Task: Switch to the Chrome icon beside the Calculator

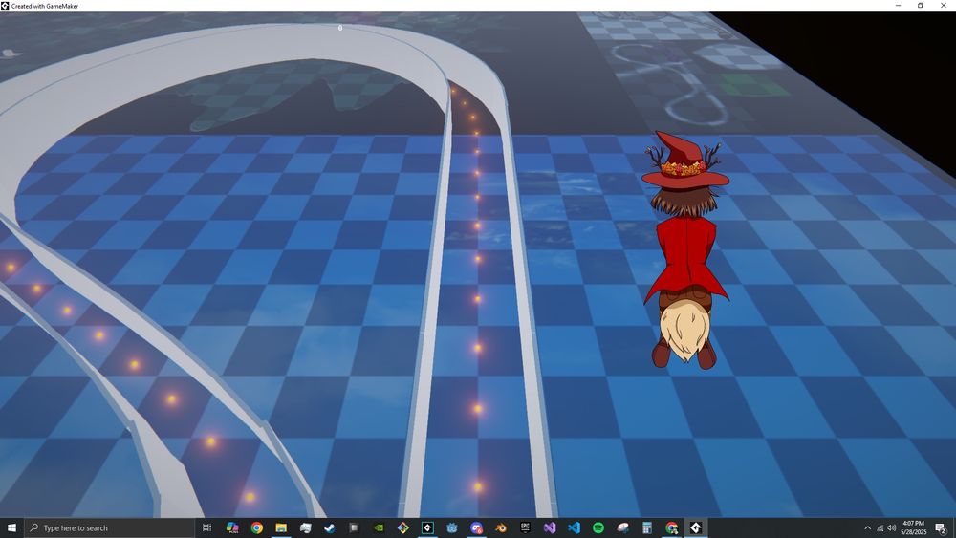Action: (671, 527)
